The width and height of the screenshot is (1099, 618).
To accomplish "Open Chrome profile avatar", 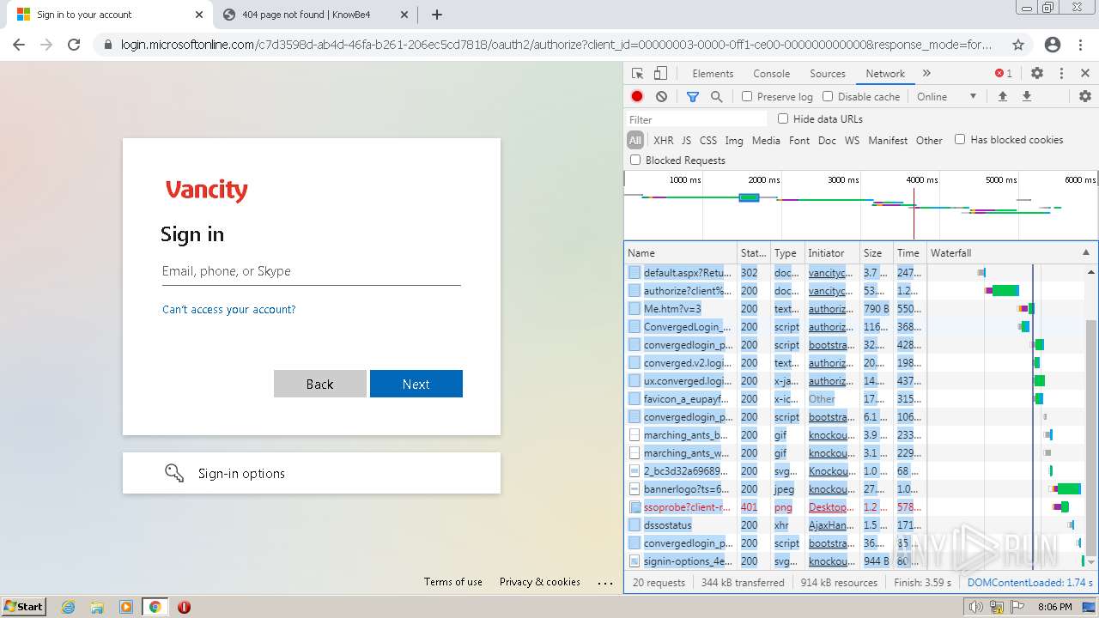I will (1053, 45).
